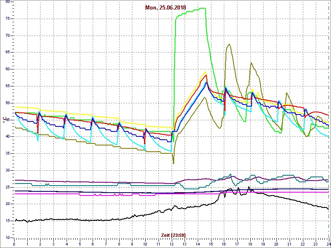Select hour 17 on the time axis
The height and width of the screenshot is (248, 331).
point(237,244)
